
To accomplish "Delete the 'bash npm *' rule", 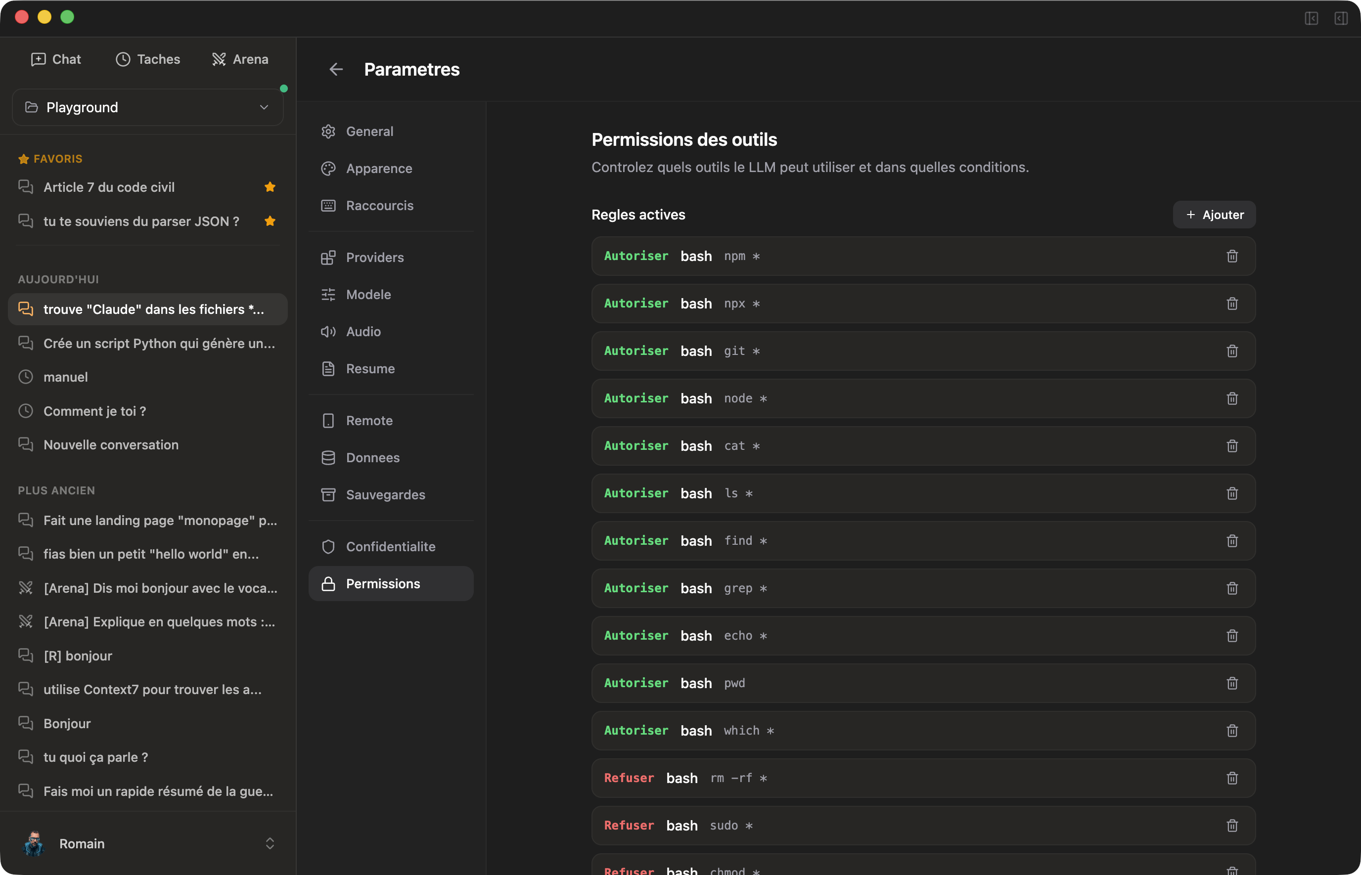I will [x=1231, y=256].
